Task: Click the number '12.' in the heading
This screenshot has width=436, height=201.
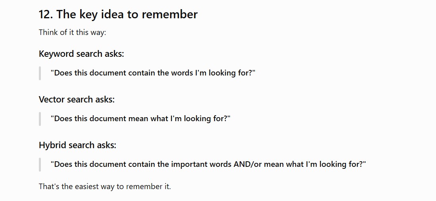Action: (x=46, y=14)
